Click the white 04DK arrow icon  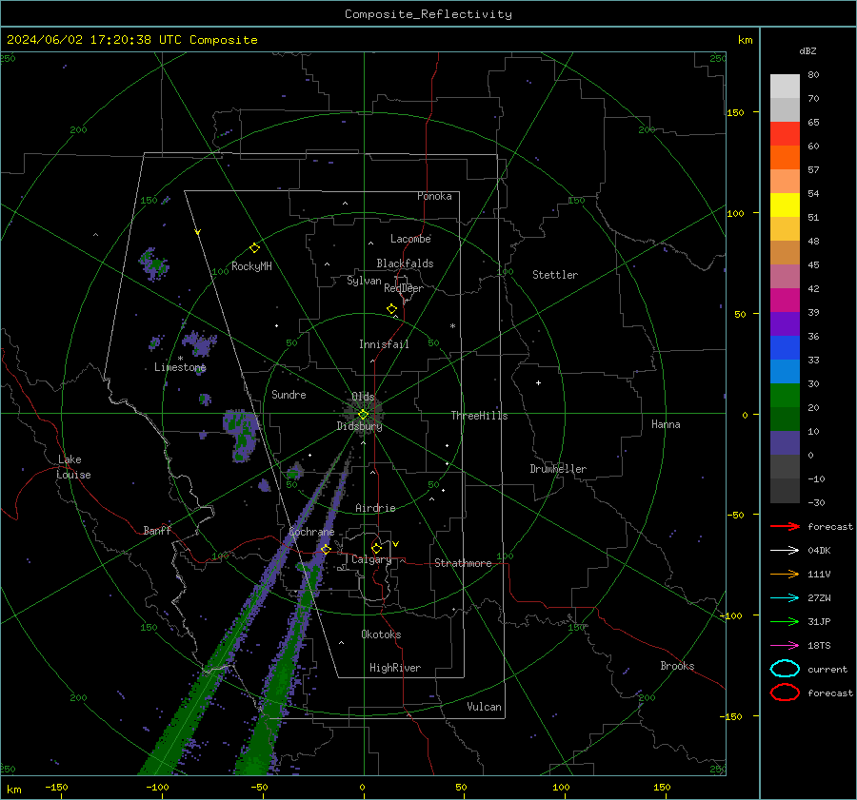[785, 551]
